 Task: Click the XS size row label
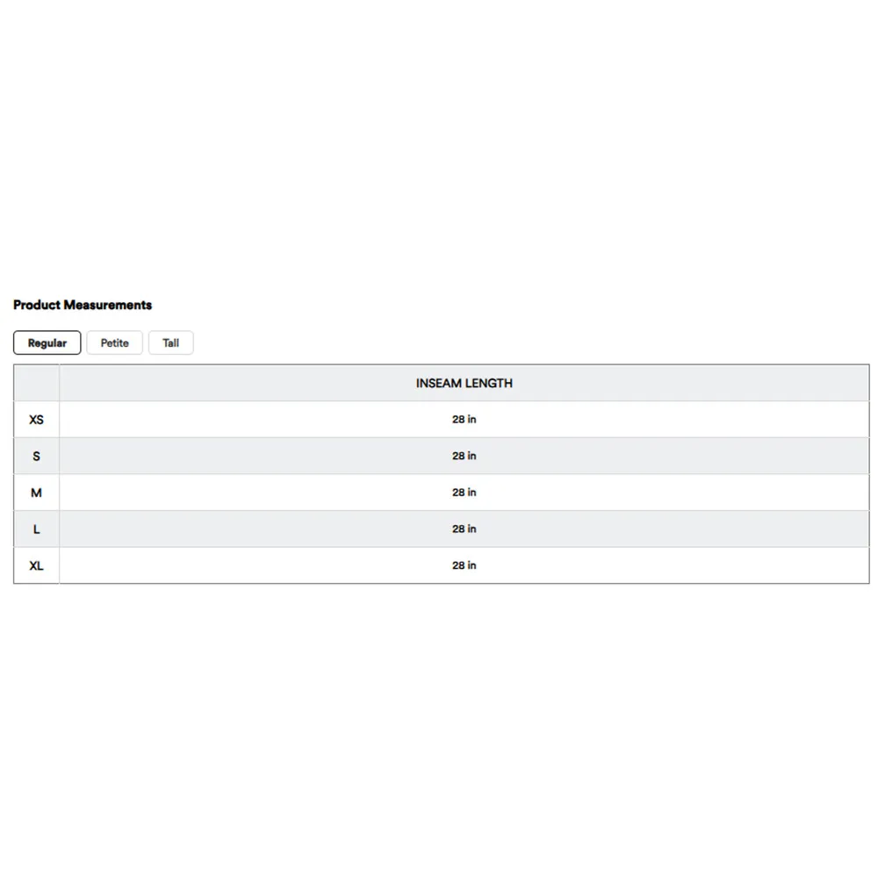click(36, 420)
